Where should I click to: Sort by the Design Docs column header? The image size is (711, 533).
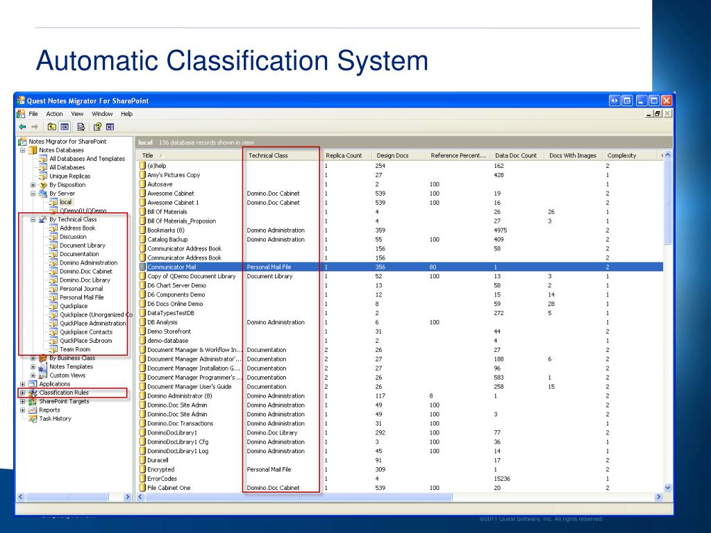(x=399, y=155)
